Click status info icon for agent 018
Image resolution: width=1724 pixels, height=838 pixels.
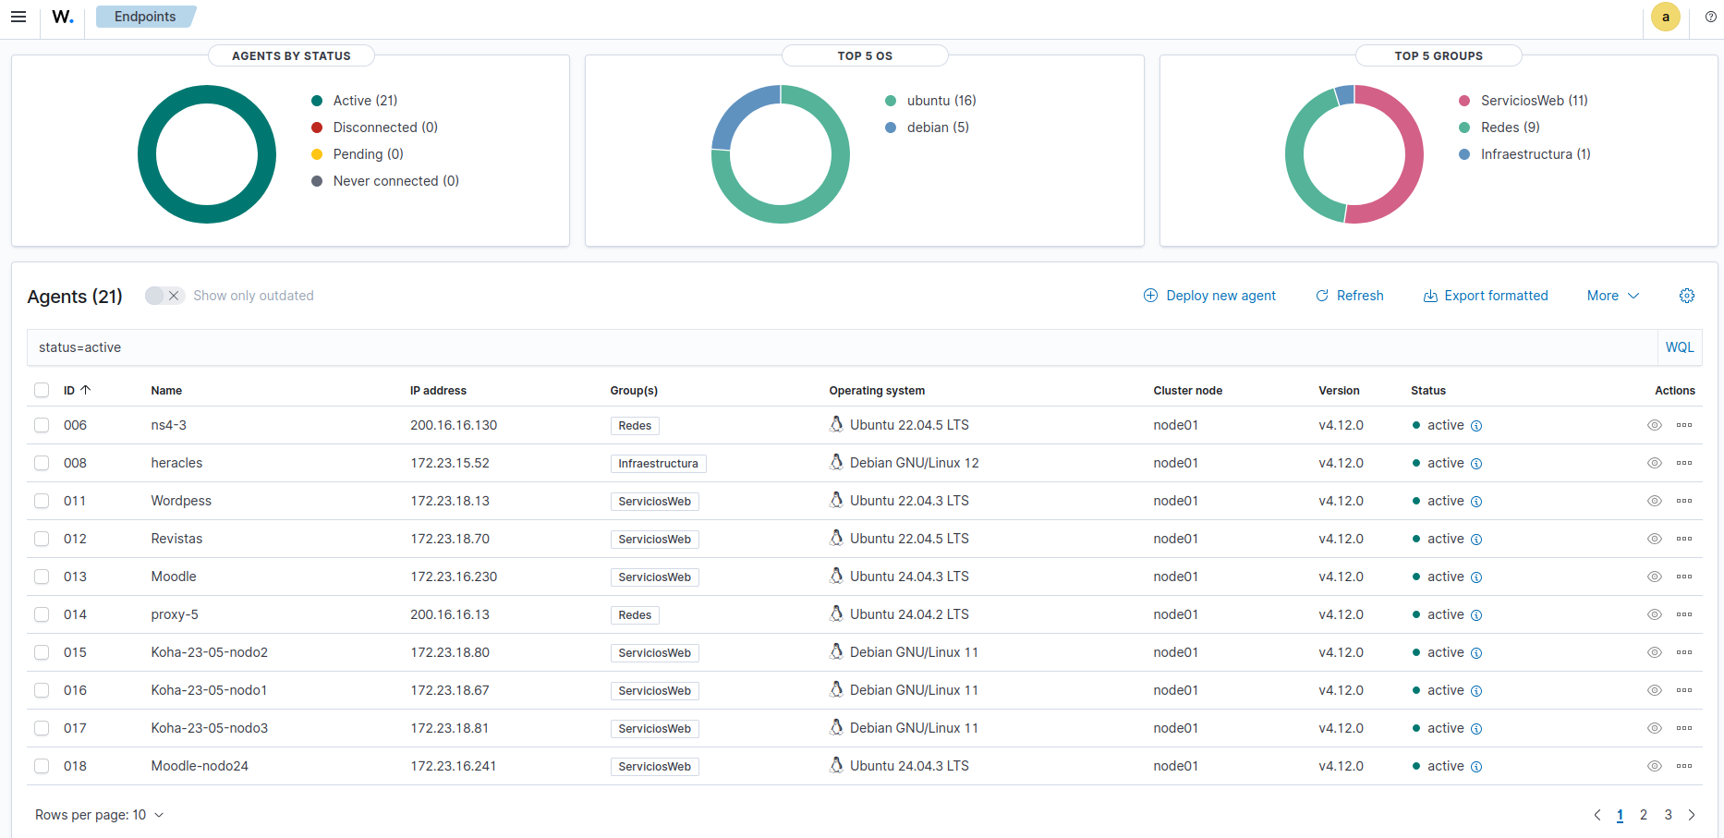pyautogui.click(x=1476, y=767)
